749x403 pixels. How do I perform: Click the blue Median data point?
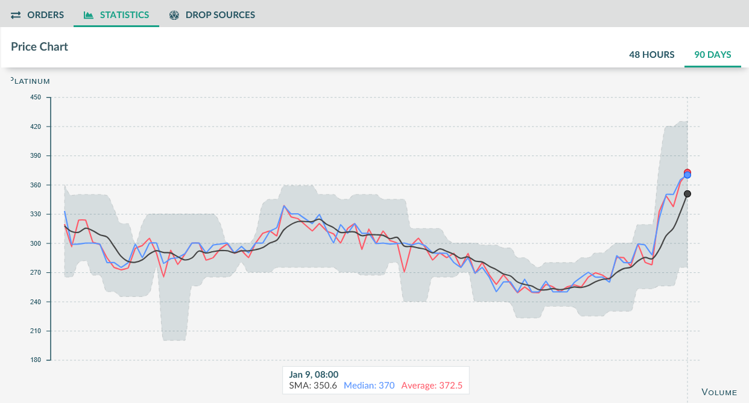pos(687,175)
